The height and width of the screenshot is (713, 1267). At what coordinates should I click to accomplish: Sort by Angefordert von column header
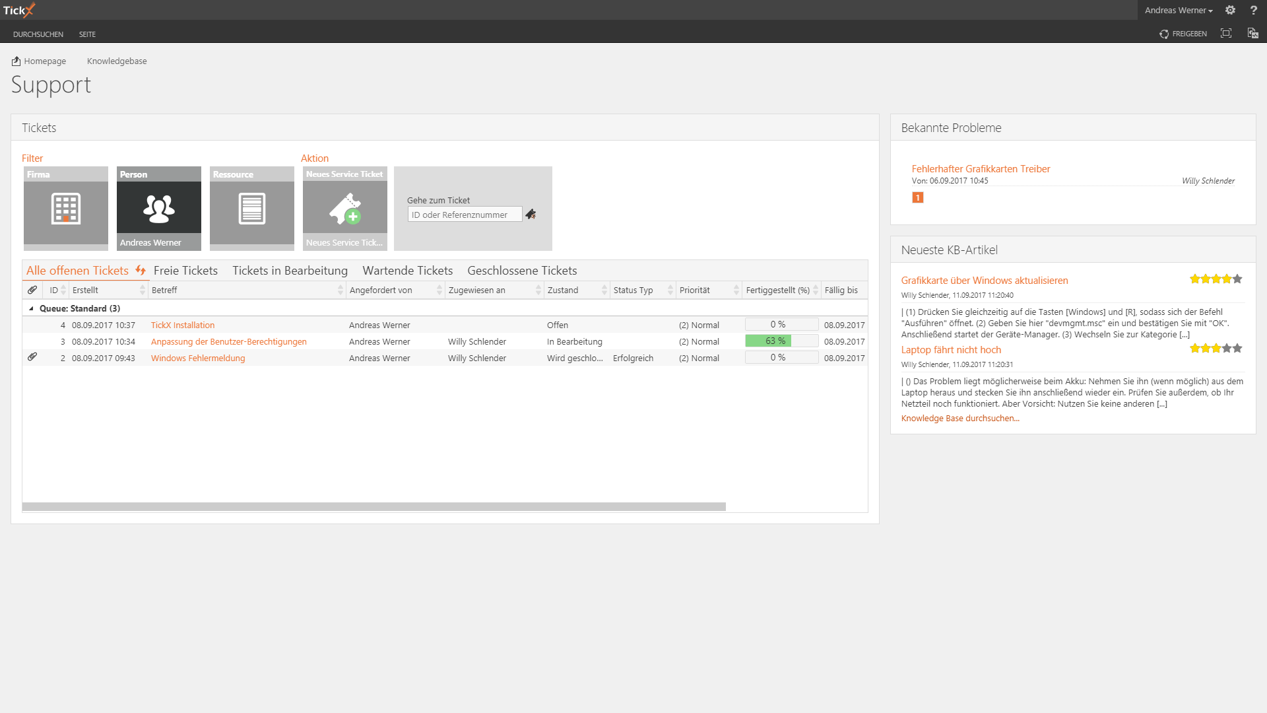point(395,290)
